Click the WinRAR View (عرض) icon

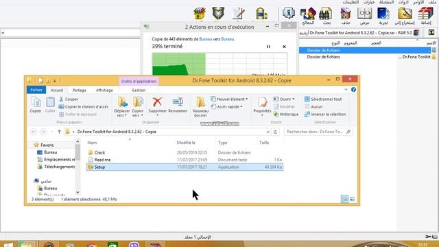[364, 14]
